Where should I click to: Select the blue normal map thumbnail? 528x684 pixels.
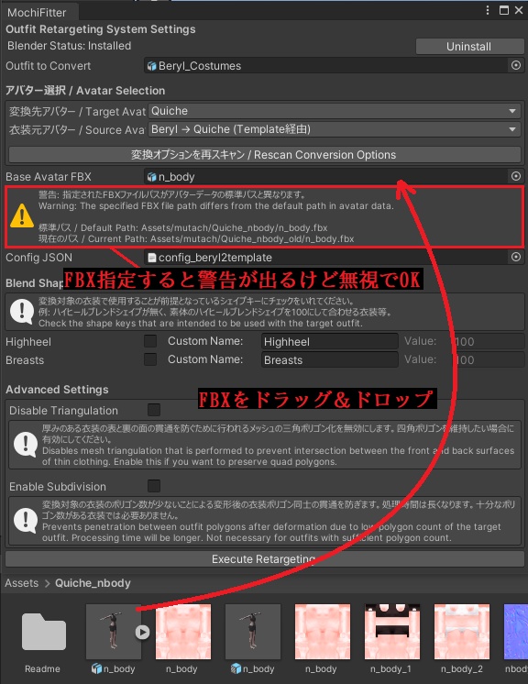pyautogui.click(x=516, y=631)
